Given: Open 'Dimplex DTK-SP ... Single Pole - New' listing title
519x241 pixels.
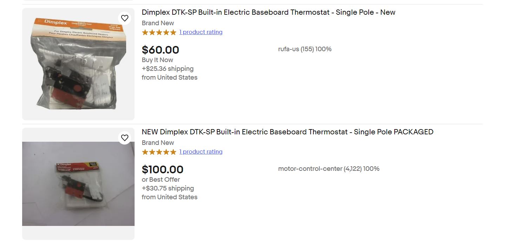Looking at the screenshot, I should pos(268,12).
